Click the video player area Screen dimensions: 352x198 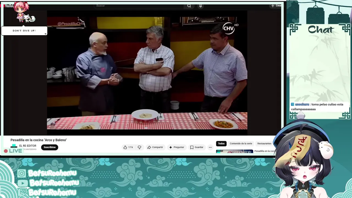[x=147, y=73]
